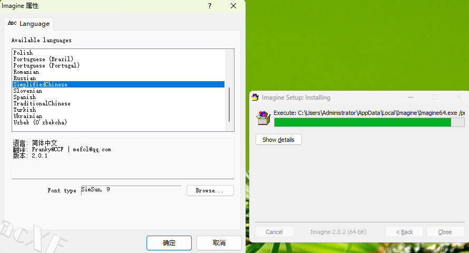Open the Language tab

28,24
